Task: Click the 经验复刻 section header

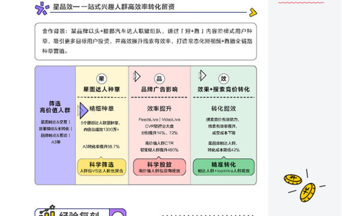Action: (80, 212)
